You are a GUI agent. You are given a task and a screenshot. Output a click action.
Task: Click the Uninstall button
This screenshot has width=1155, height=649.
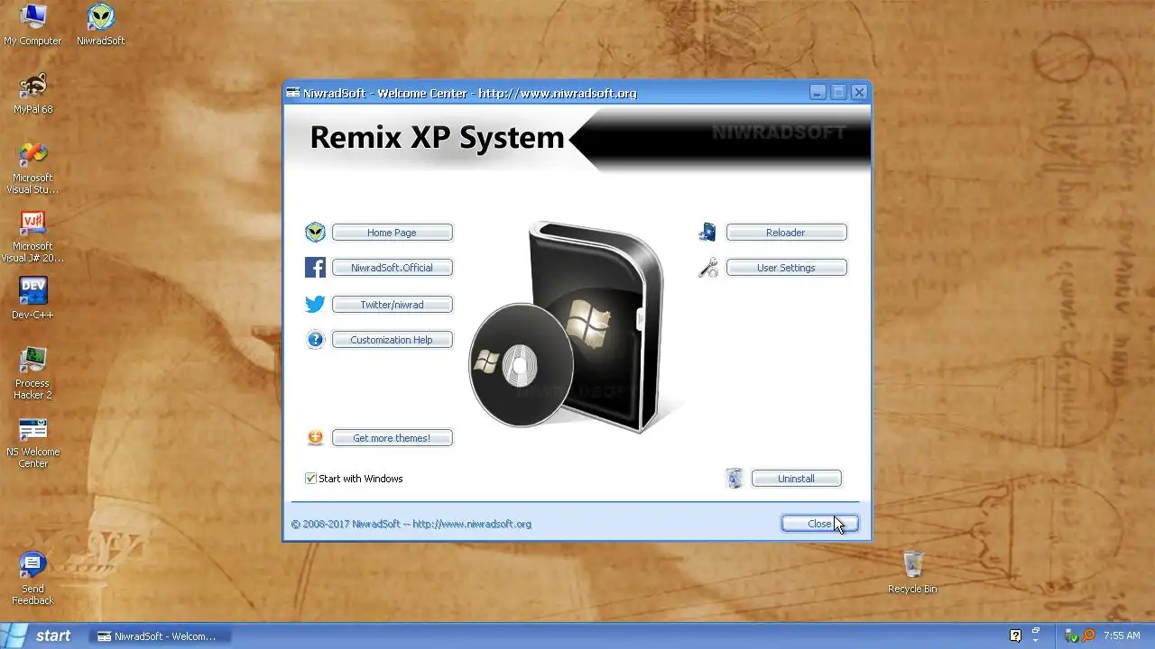(x=796, y=479)
